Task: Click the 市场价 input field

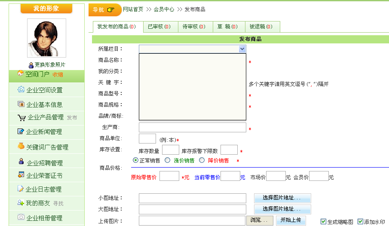Action: [x=276, y=176]
